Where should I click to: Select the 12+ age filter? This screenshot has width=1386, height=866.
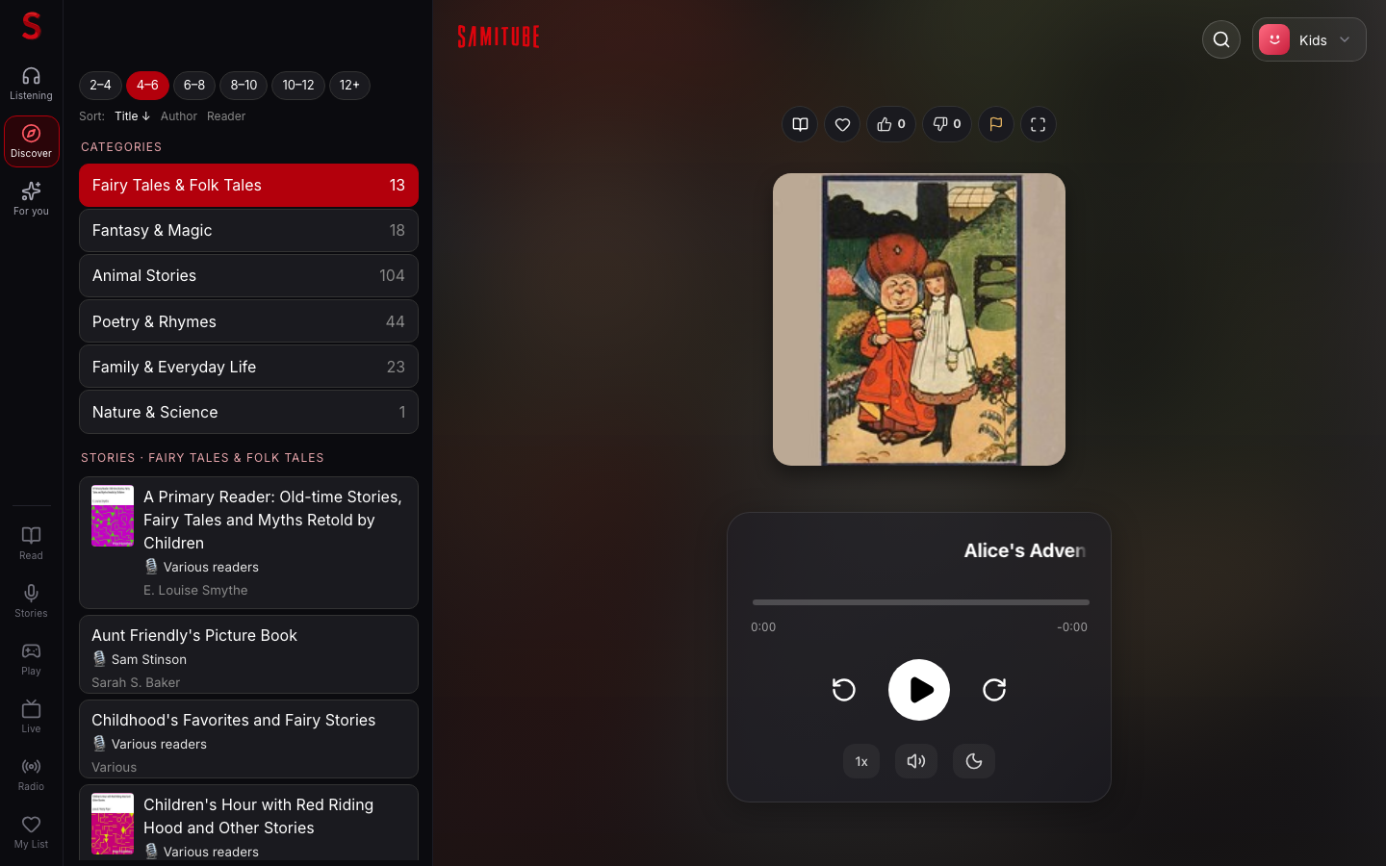click(x=349, y=86)
